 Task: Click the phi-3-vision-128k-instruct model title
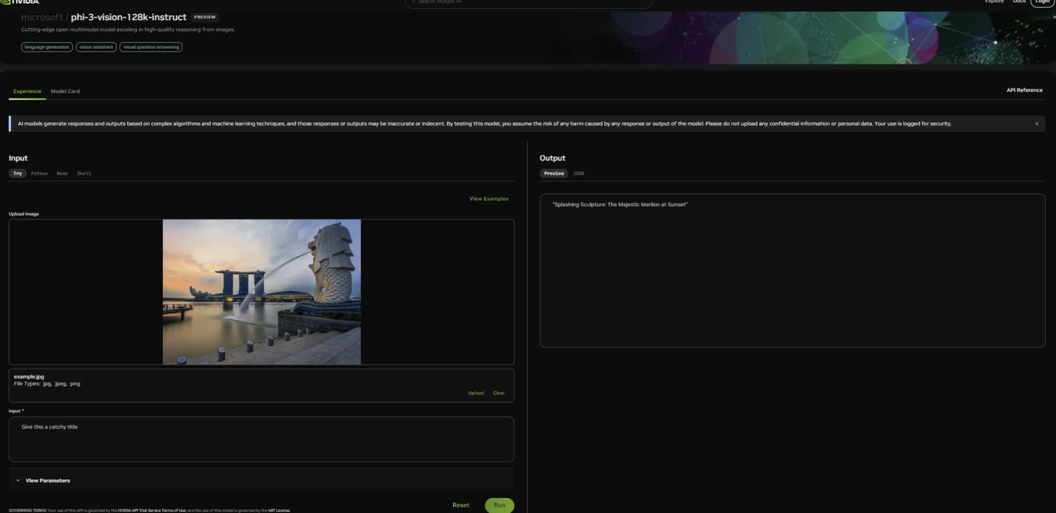pyautogui.click(x=128, y=17)
